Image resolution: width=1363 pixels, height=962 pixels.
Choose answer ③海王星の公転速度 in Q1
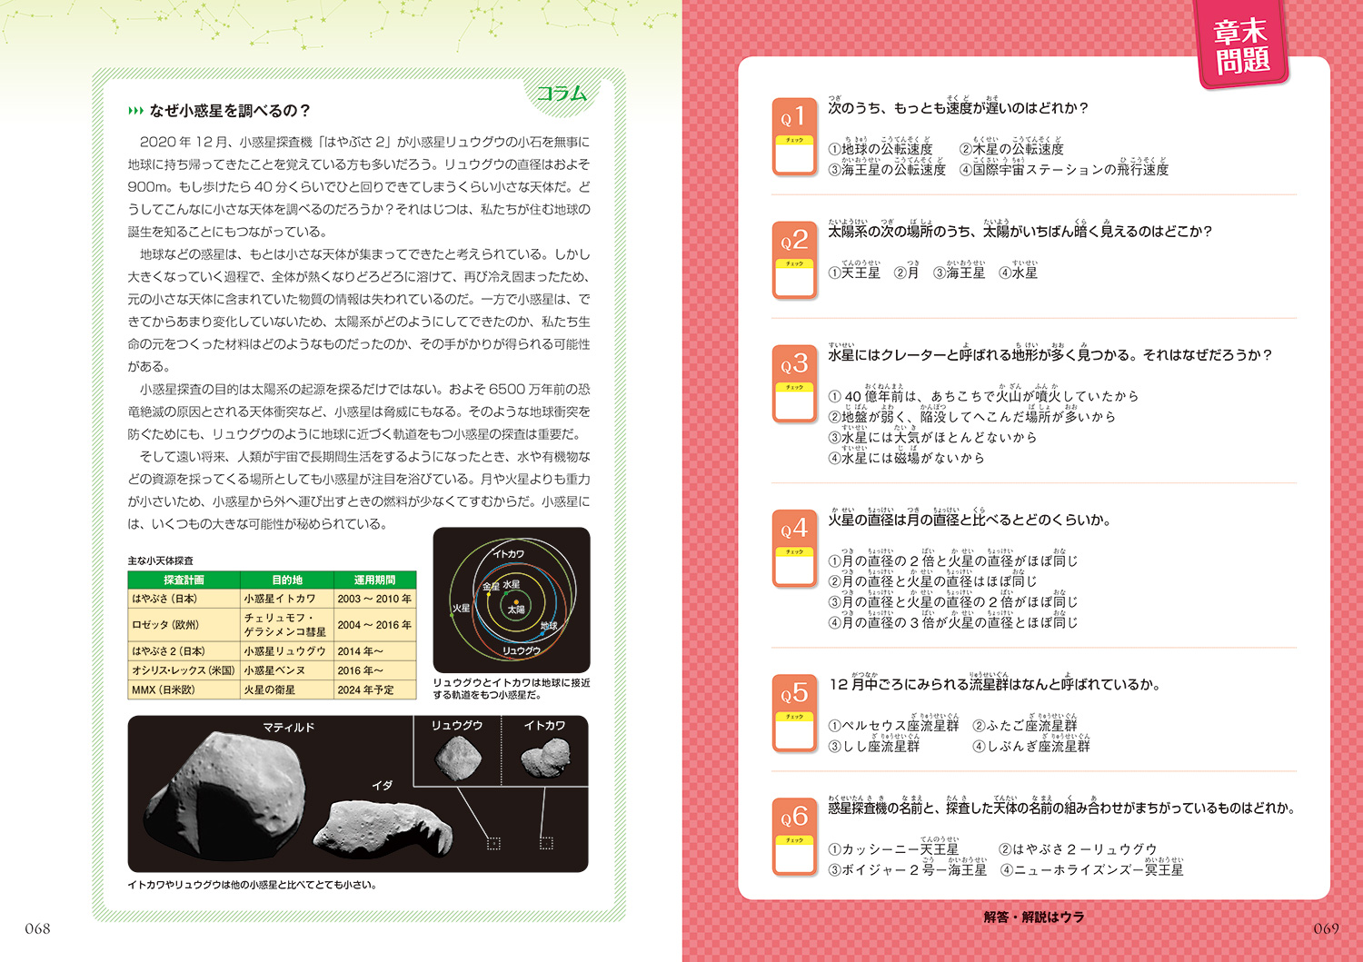pyautogui.click(x=887, y=169)
